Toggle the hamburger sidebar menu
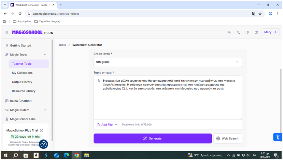This screenshot has width=283, height=160. coord(7,32)
